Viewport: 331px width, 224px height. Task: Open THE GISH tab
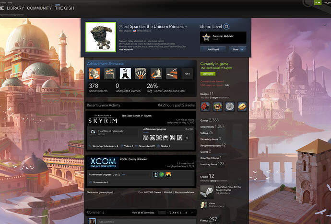click(64, 8)
